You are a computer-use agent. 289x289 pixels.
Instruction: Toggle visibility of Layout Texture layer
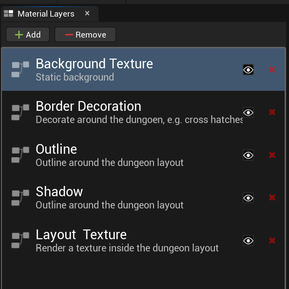[248, 241]
